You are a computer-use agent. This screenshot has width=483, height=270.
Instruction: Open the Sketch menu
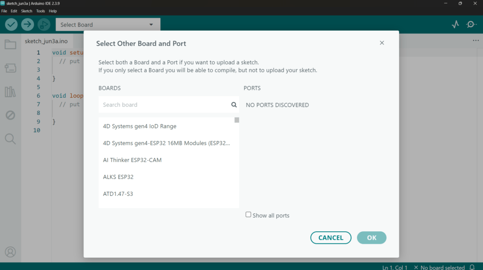tap(26, 11)
